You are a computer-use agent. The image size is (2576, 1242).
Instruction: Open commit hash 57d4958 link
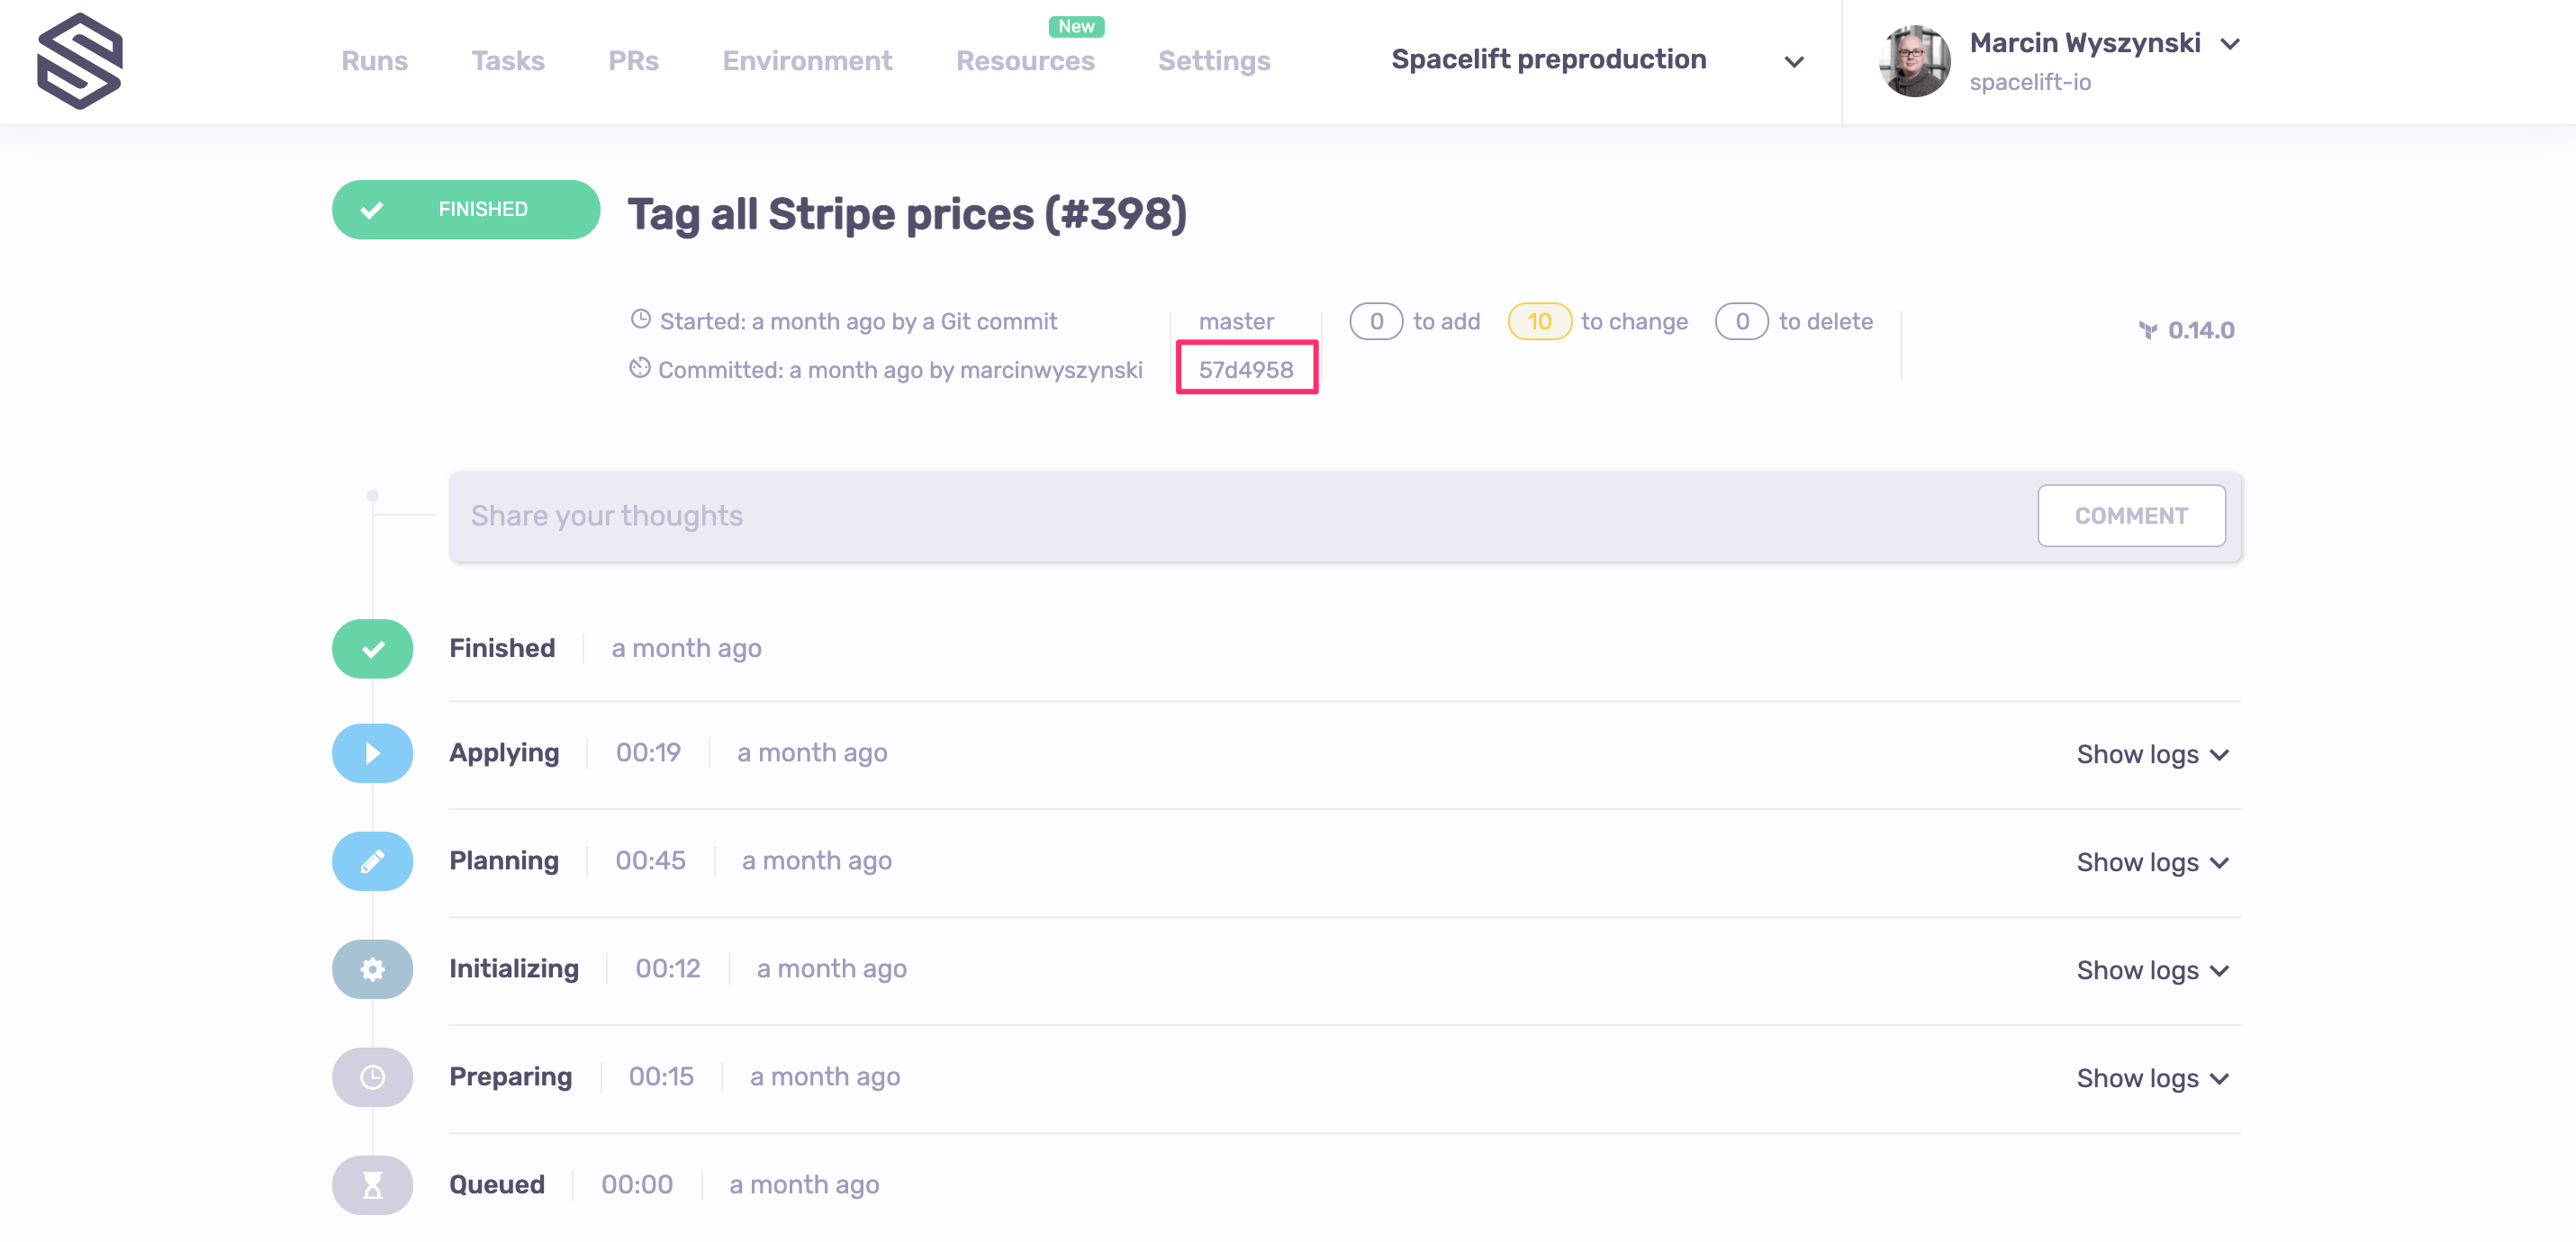pyautogui.click(x=1246, y=370)
